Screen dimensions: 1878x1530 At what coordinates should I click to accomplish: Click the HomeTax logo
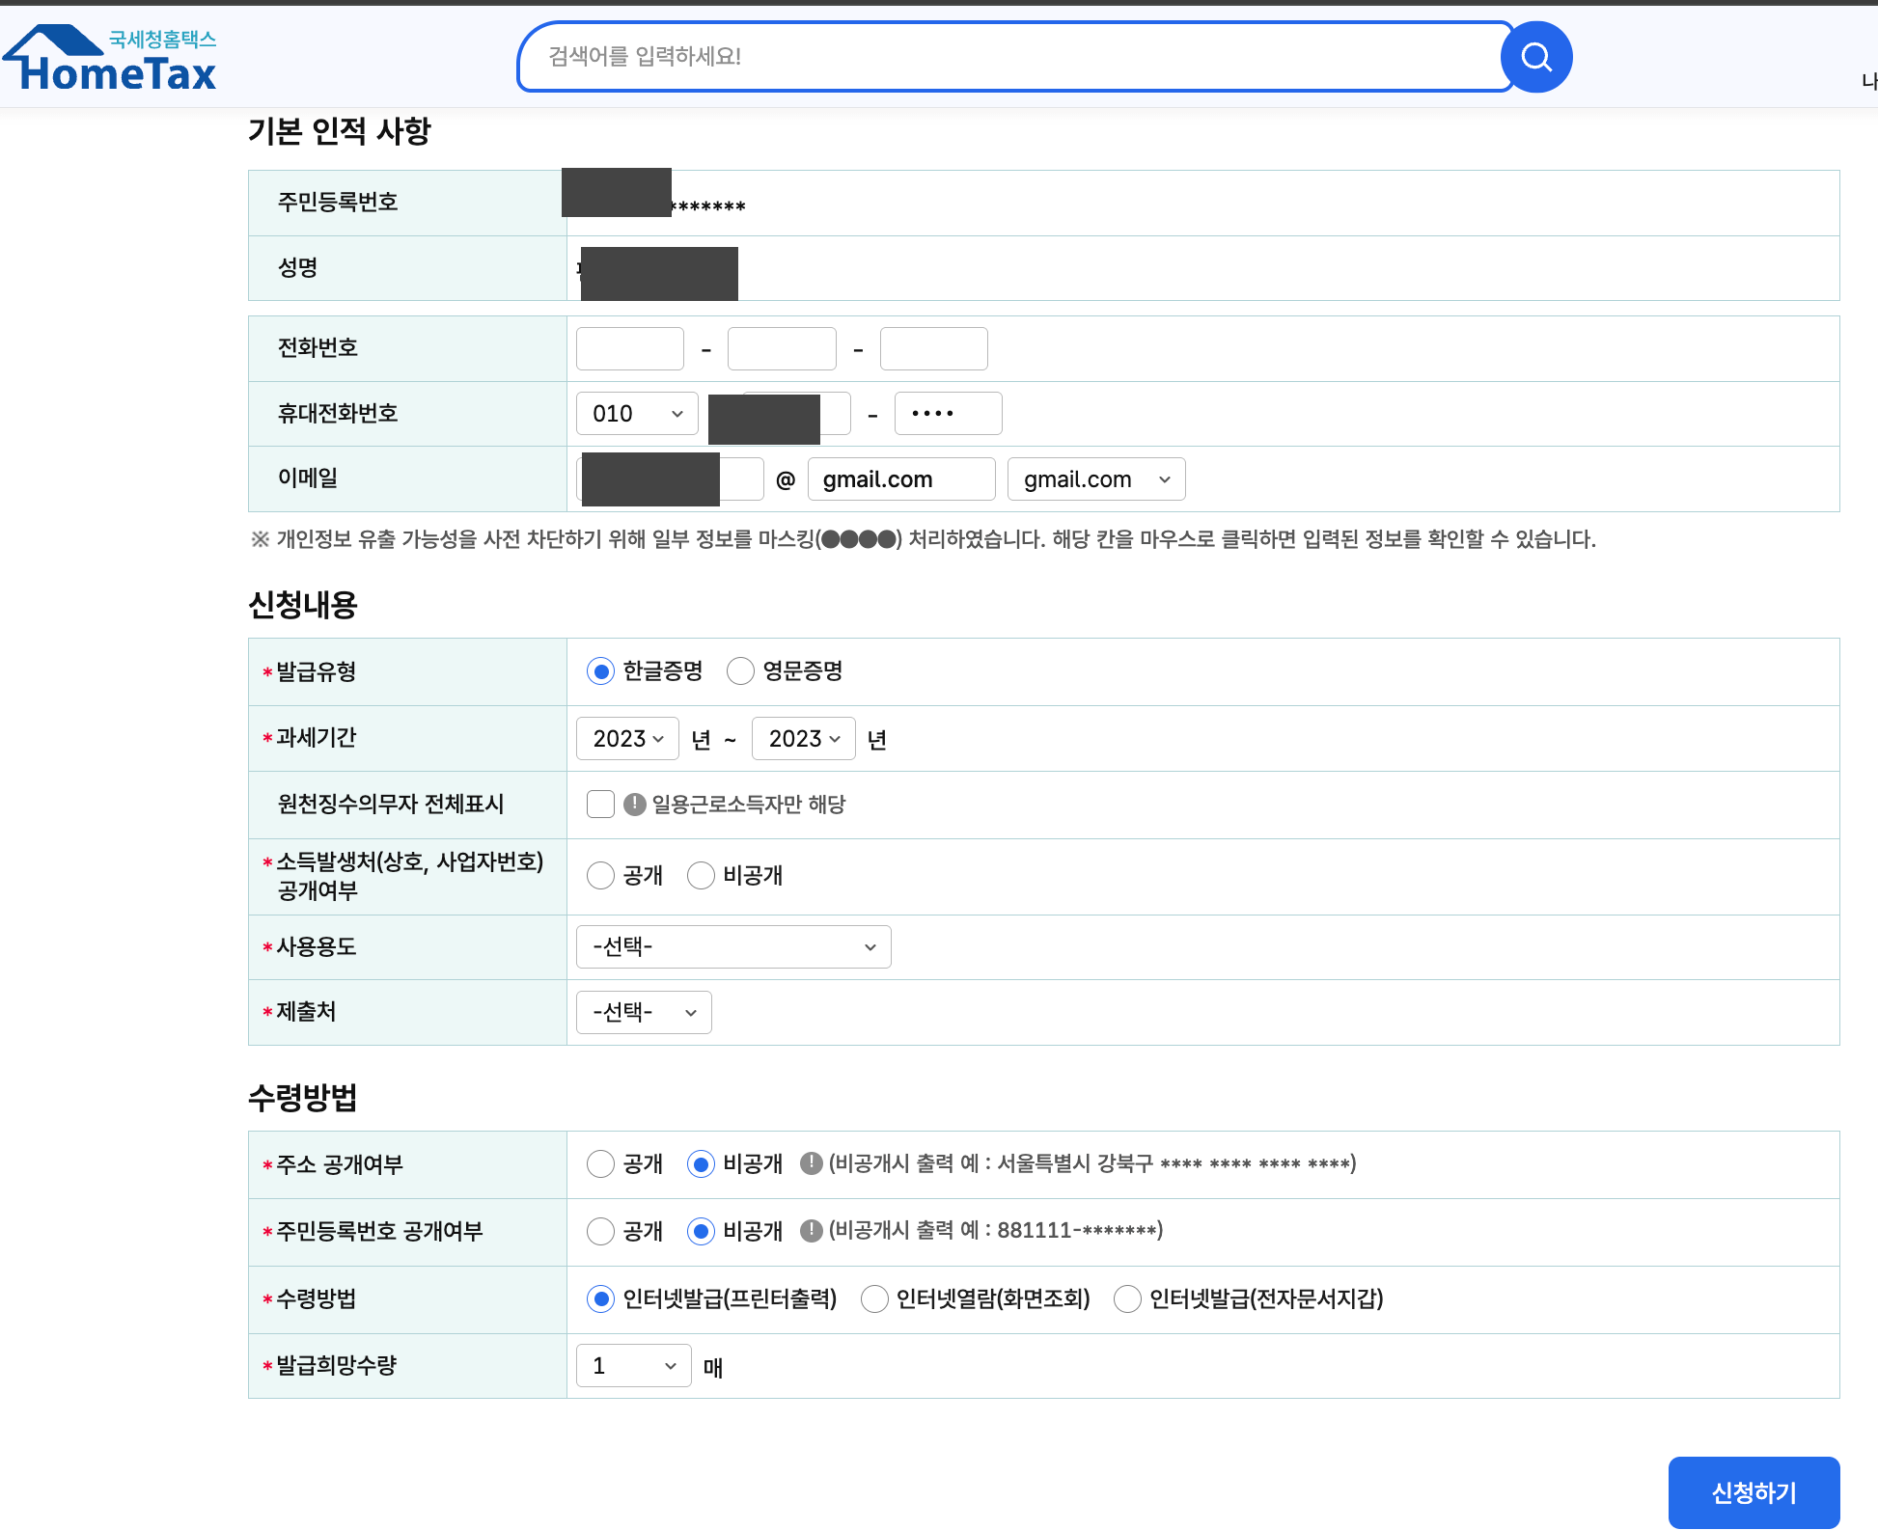click(x=111, y=60)
